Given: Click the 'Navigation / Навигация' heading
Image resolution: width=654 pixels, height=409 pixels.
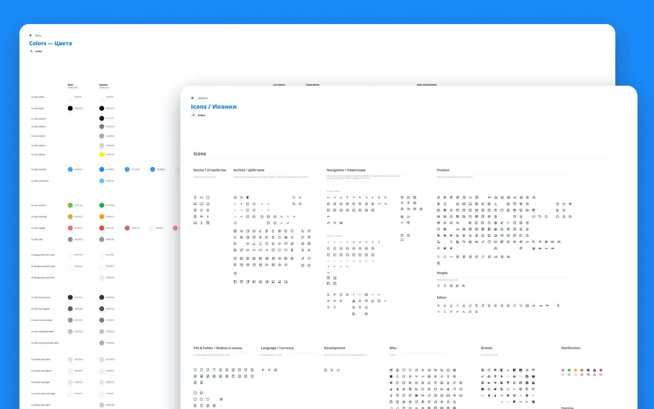Looking at the screenshot, I should [346, 170].
